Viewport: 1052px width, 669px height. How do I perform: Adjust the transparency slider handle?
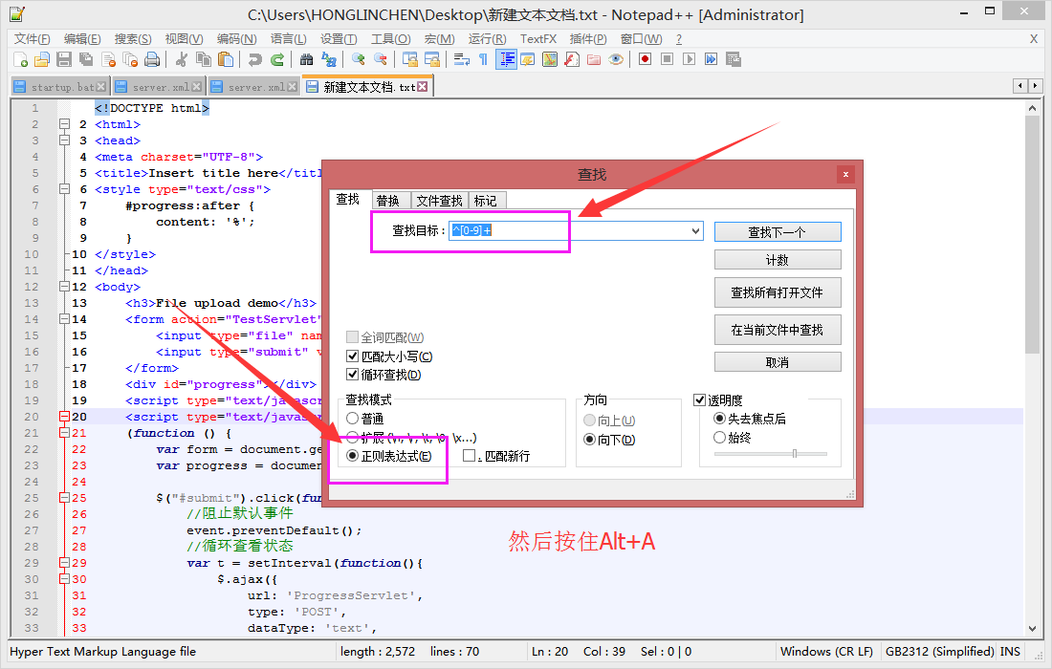795,454
